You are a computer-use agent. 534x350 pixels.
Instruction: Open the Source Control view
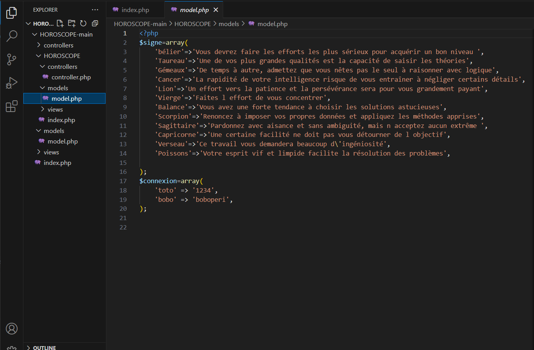pyautogui.click(x=12, y=59)
